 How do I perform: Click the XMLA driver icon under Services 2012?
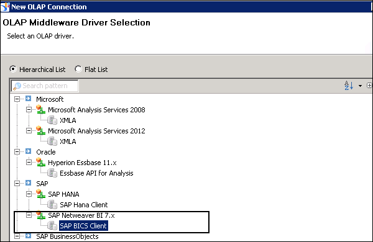52,141
